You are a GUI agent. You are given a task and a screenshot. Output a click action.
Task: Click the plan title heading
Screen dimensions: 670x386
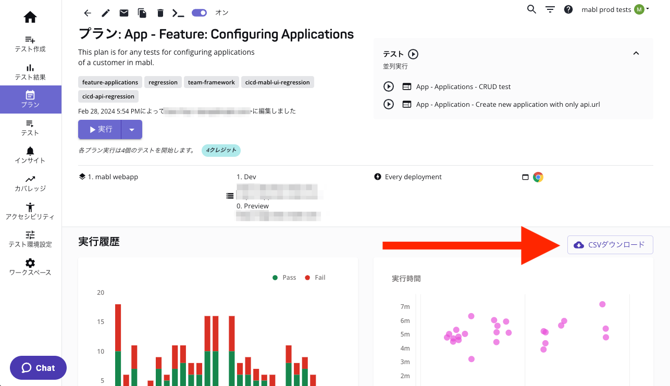coord(216,34)
